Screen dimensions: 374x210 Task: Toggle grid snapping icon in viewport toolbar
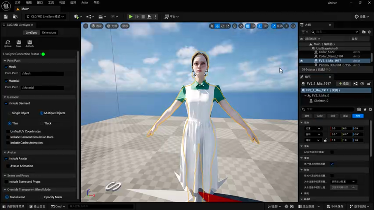point(247,26)
